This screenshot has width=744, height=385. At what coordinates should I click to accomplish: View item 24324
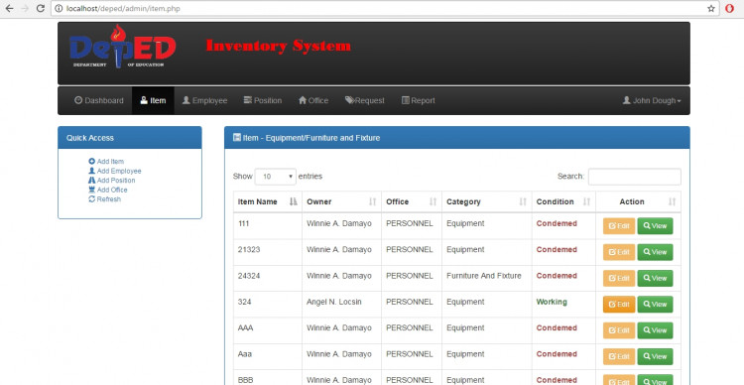(655, 278)
